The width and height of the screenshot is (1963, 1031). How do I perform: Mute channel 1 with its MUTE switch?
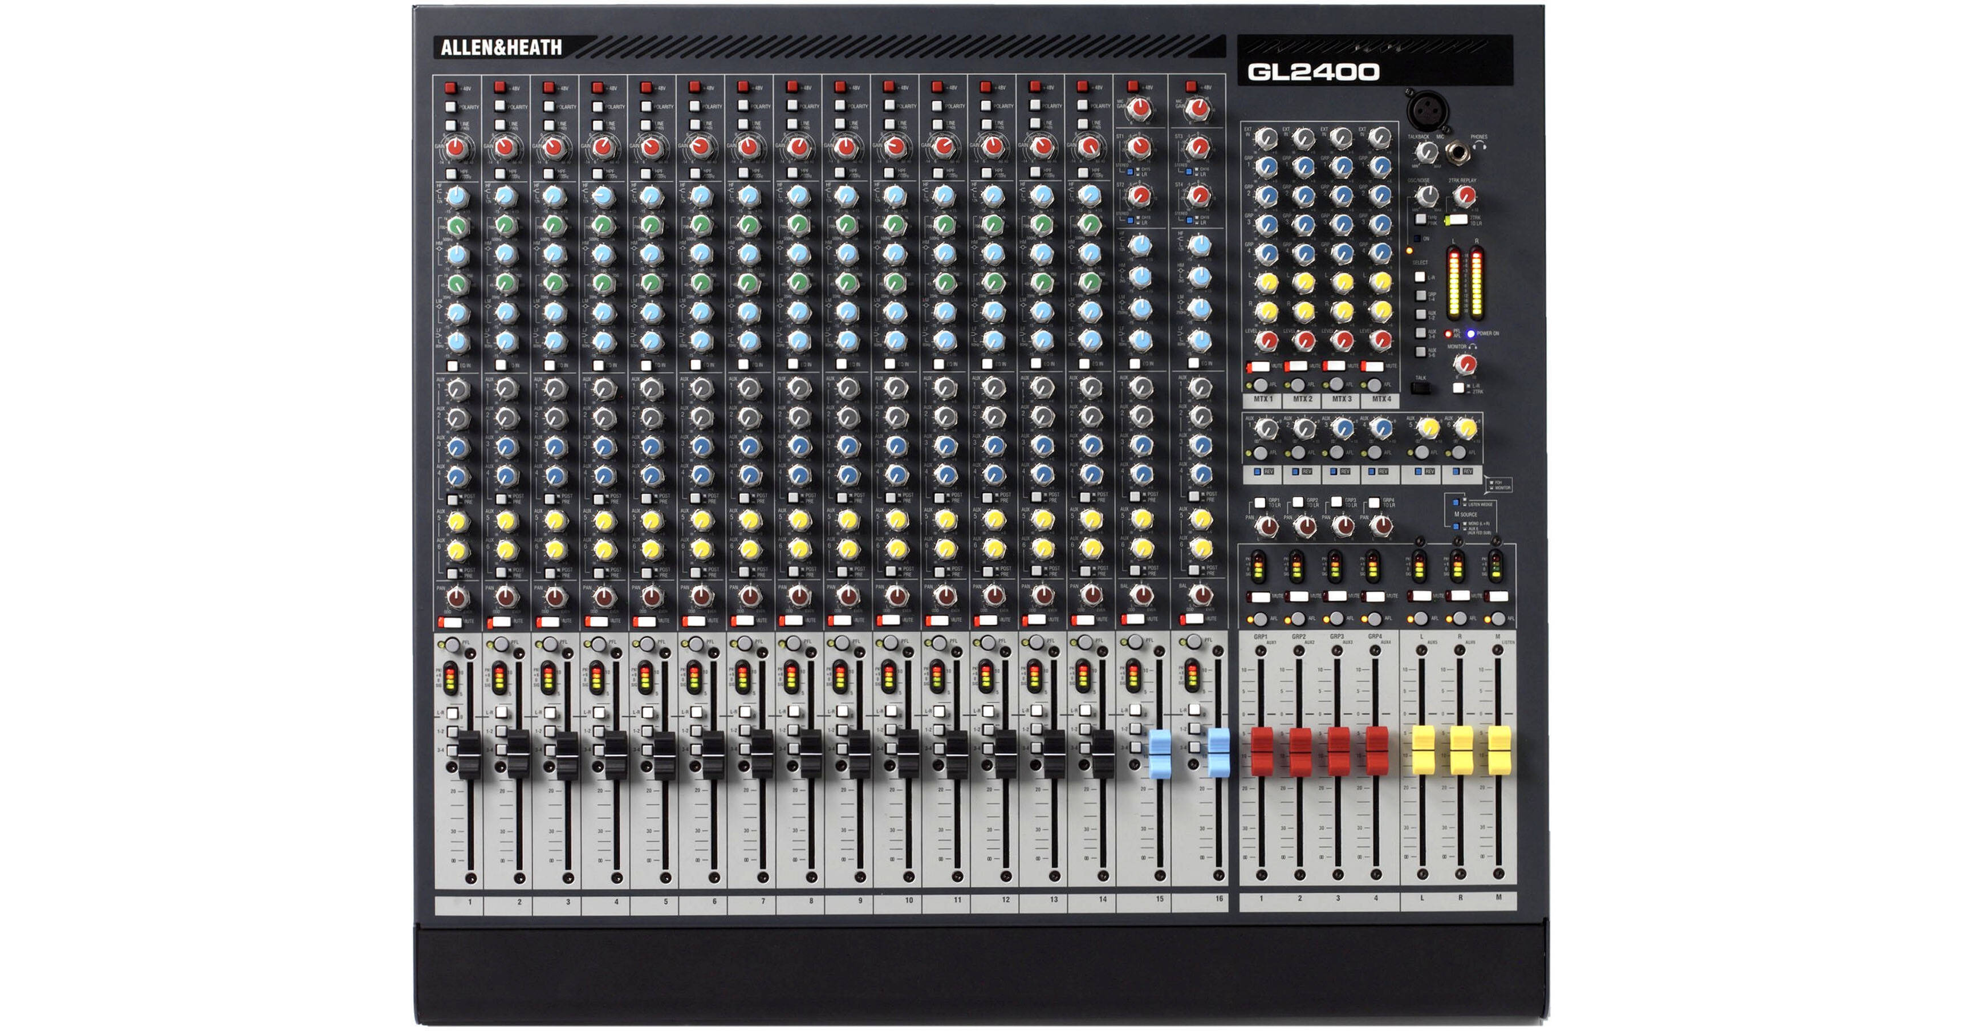pyautogui.click(x=451, y=622)
